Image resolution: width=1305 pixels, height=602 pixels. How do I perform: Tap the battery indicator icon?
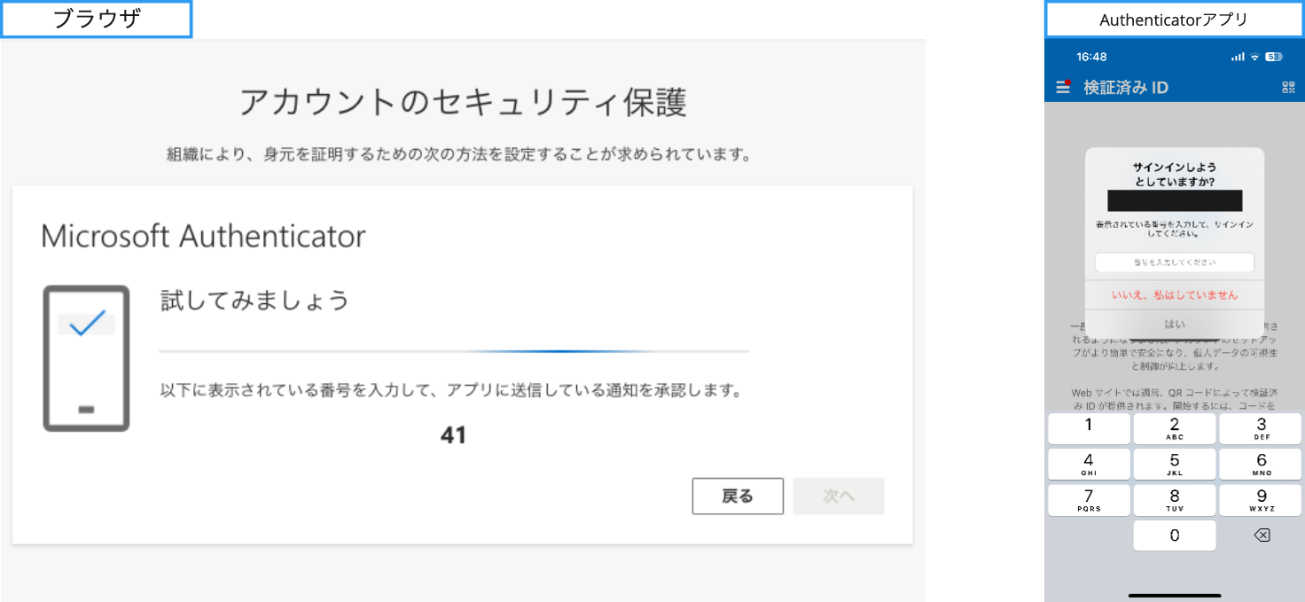[1273, 57]
